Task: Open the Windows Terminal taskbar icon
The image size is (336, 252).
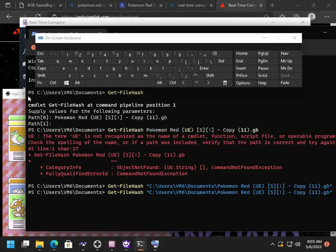Action: click(x=140, y=244)
